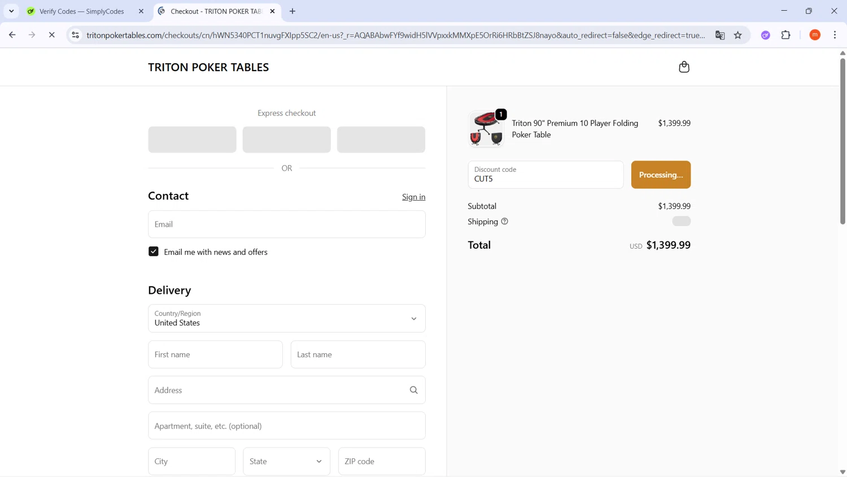Close the Verify Codes SimplyCodes tab
This screenshot has width=847, height=477.
point(141,11)
